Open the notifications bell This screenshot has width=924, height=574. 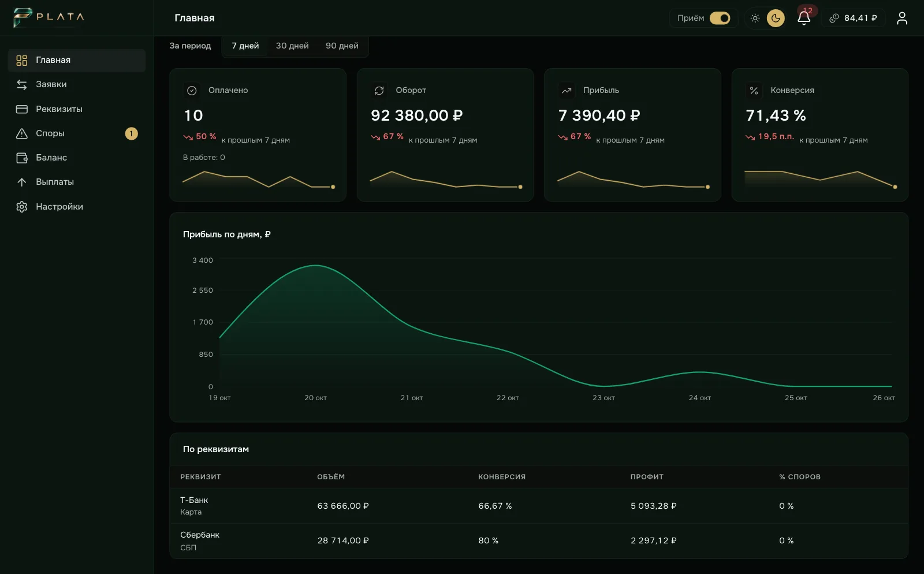[x=804, y=18]
